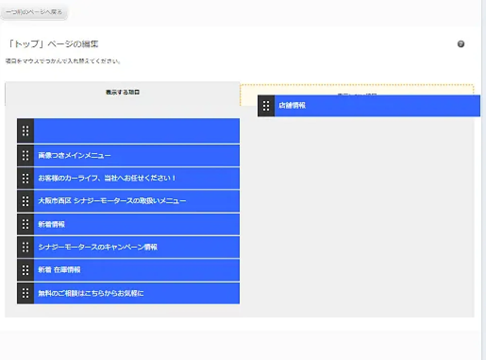Viewport: 486px width, 360px height.
Task: Click the drag handle of the blank top item
Action: pos(25,131)
